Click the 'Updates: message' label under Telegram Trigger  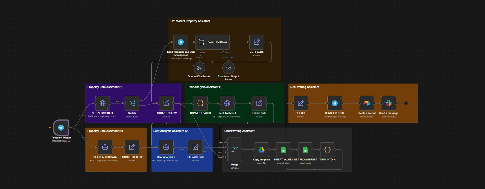[x=61, y=141]
